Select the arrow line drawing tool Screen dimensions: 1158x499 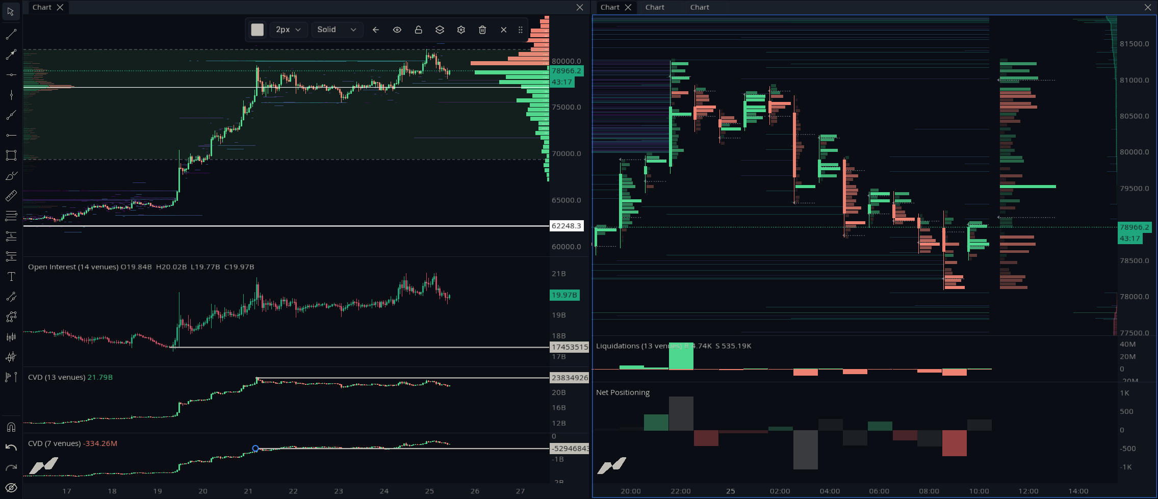11,55
